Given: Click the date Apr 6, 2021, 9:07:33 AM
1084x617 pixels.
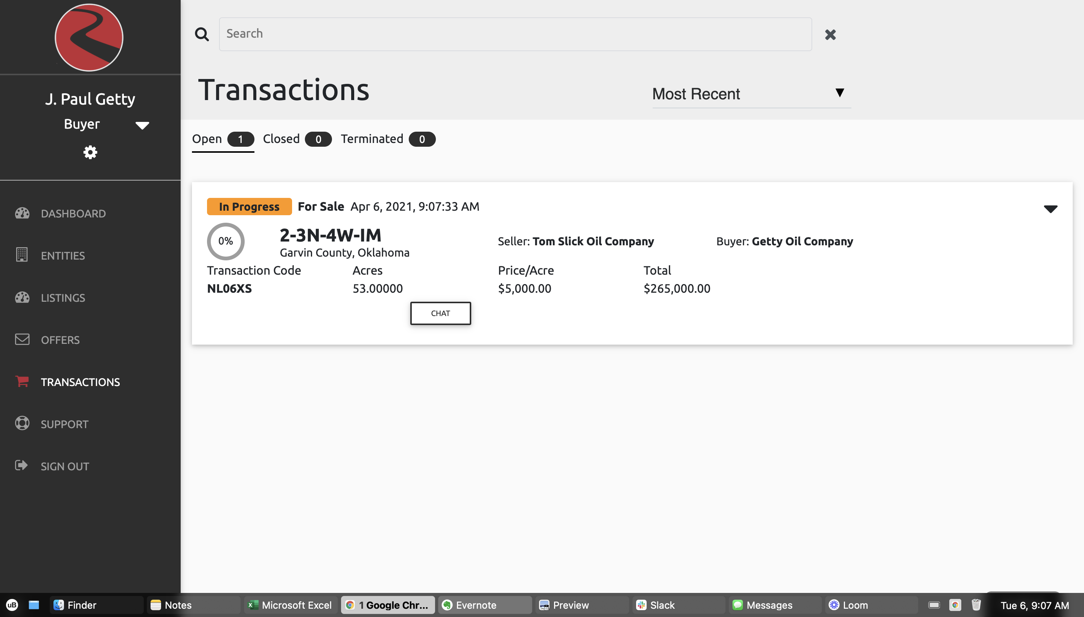Looking at the screenshot, I should click(415, 207).
